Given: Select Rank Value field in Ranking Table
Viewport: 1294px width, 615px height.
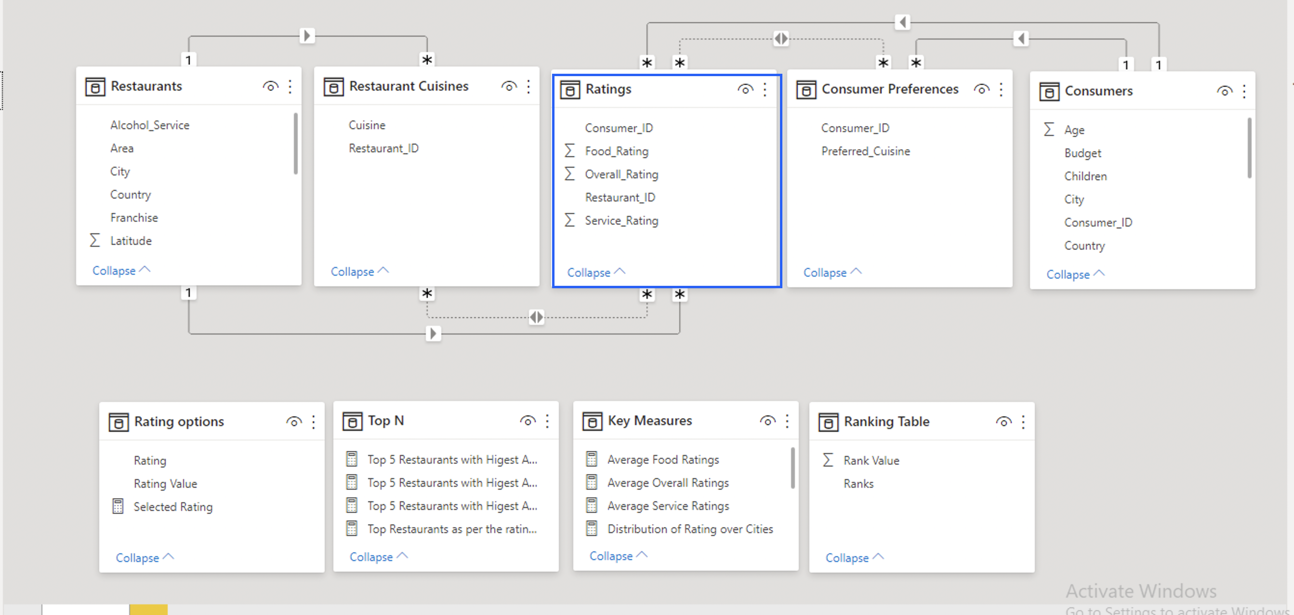Looking at the screenshot, I should [871, 461].
